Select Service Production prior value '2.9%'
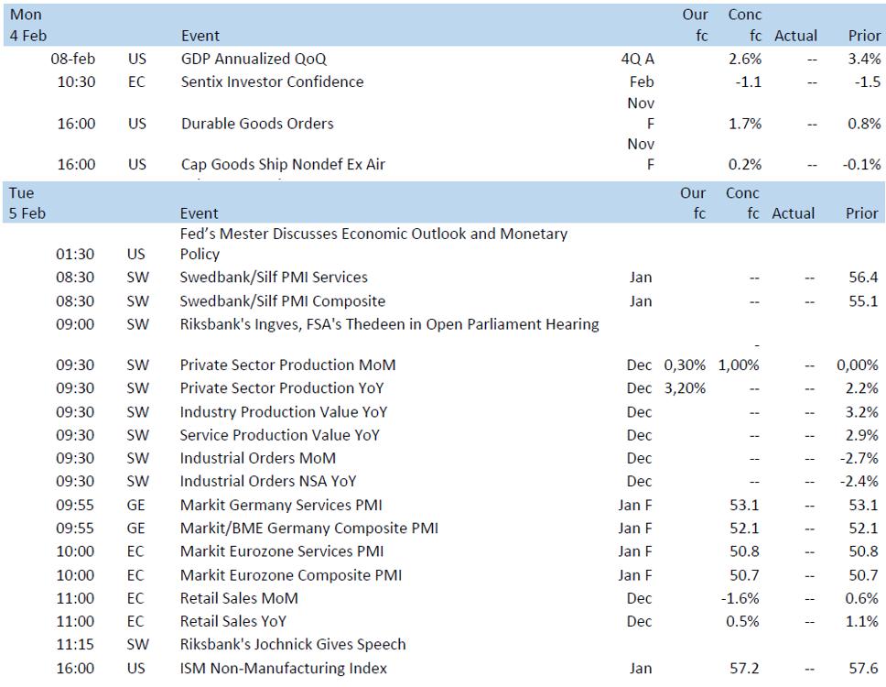 point(862,435)
